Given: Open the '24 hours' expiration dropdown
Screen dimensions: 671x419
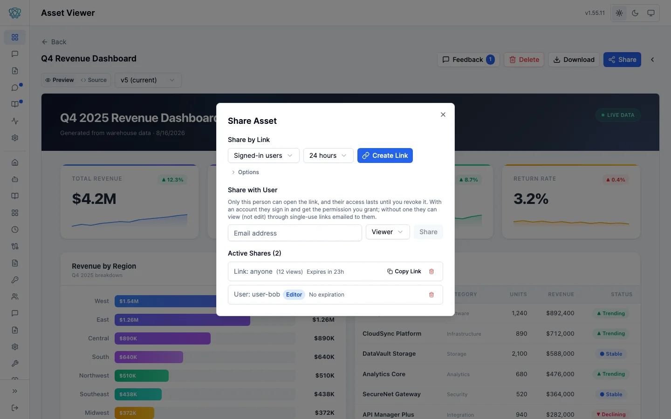Looking at the screenshot, I should pyautogui.click(x=328, y=155).
